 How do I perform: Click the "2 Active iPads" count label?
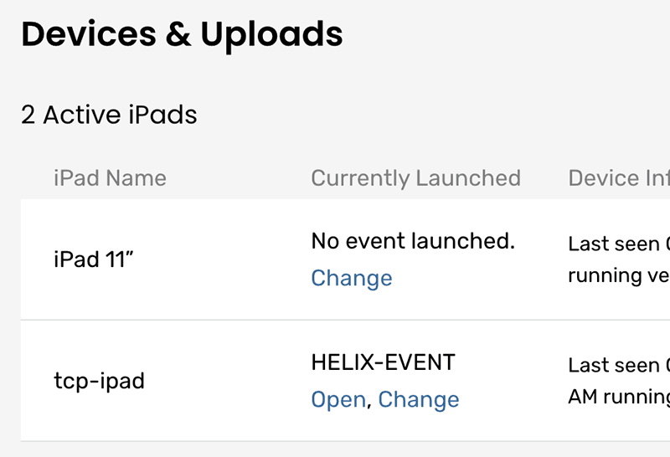(x=109, y=115)
